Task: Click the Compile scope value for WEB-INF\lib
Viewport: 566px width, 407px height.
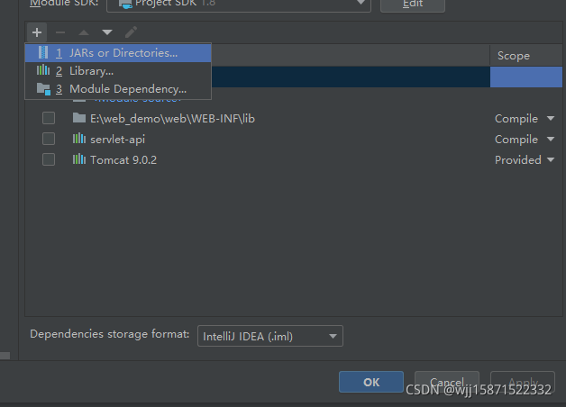Action: 516,119
